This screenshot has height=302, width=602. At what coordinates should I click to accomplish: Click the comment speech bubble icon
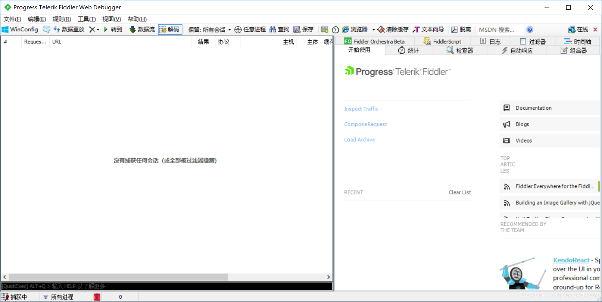(46, 29)
